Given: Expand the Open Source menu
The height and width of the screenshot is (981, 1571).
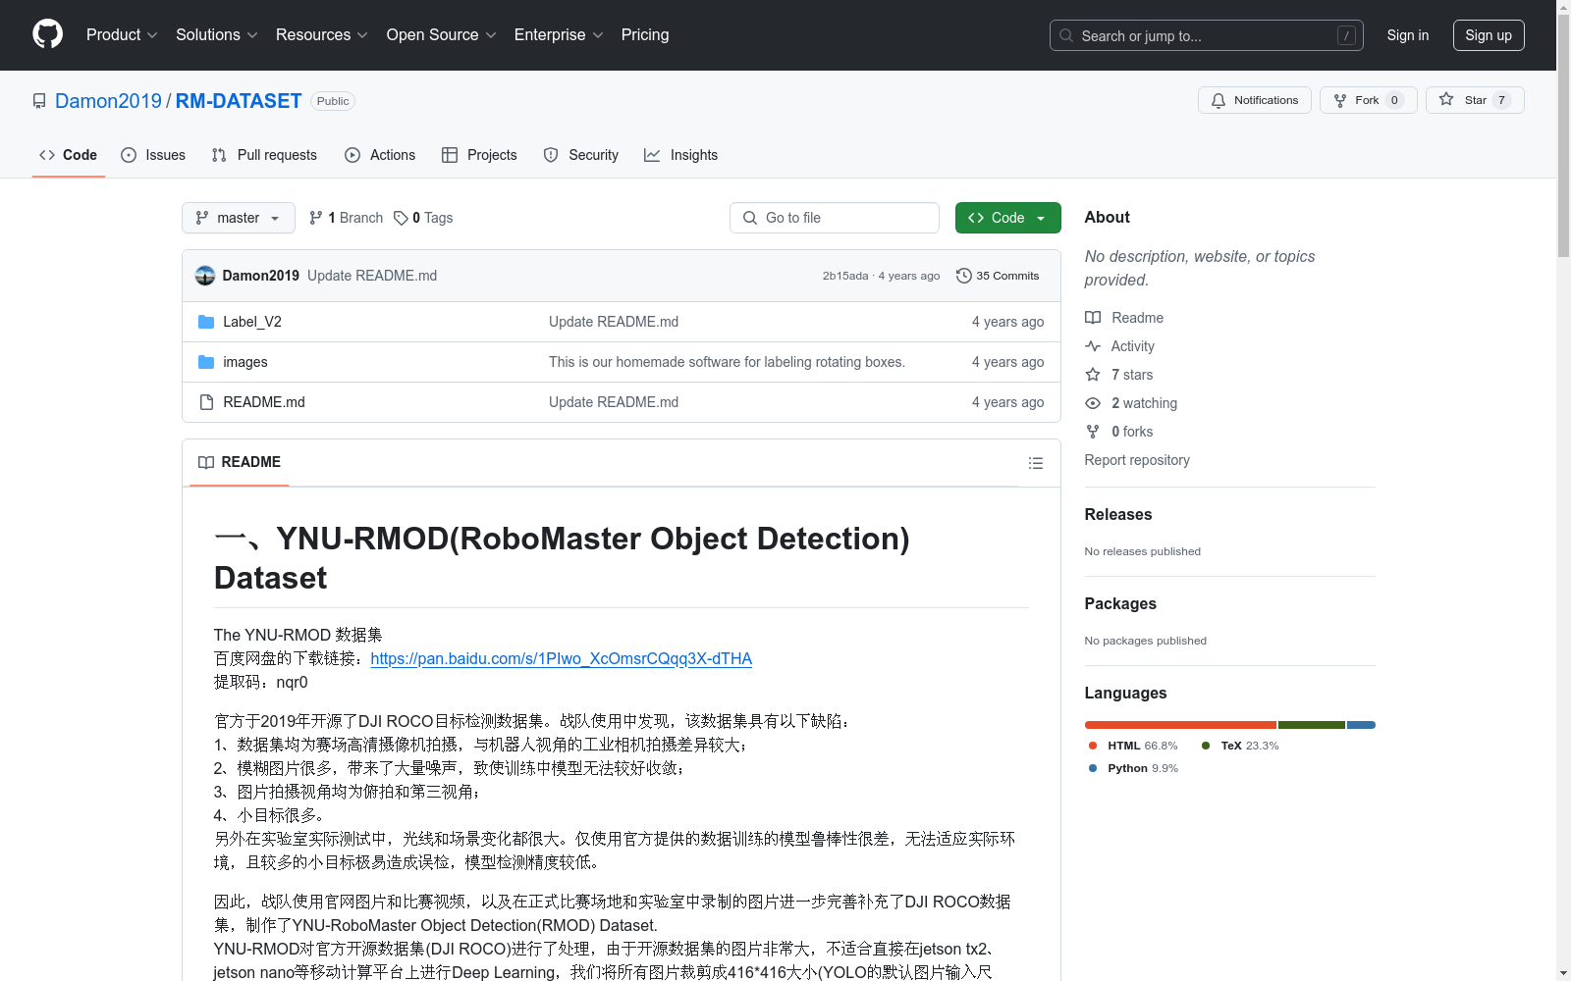Looking at the screenshot, I should point(442,35).
